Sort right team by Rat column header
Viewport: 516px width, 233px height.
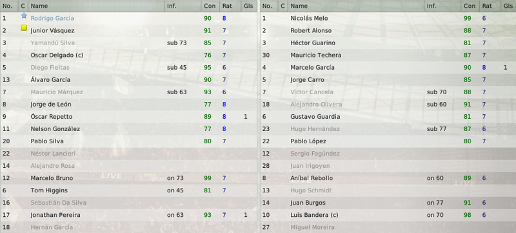pos(487,6)
